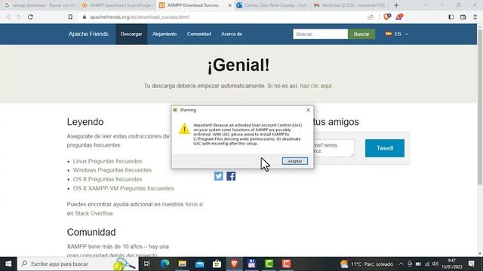Click the Buscar search input field
483x271 pixels.
[320, 34]
